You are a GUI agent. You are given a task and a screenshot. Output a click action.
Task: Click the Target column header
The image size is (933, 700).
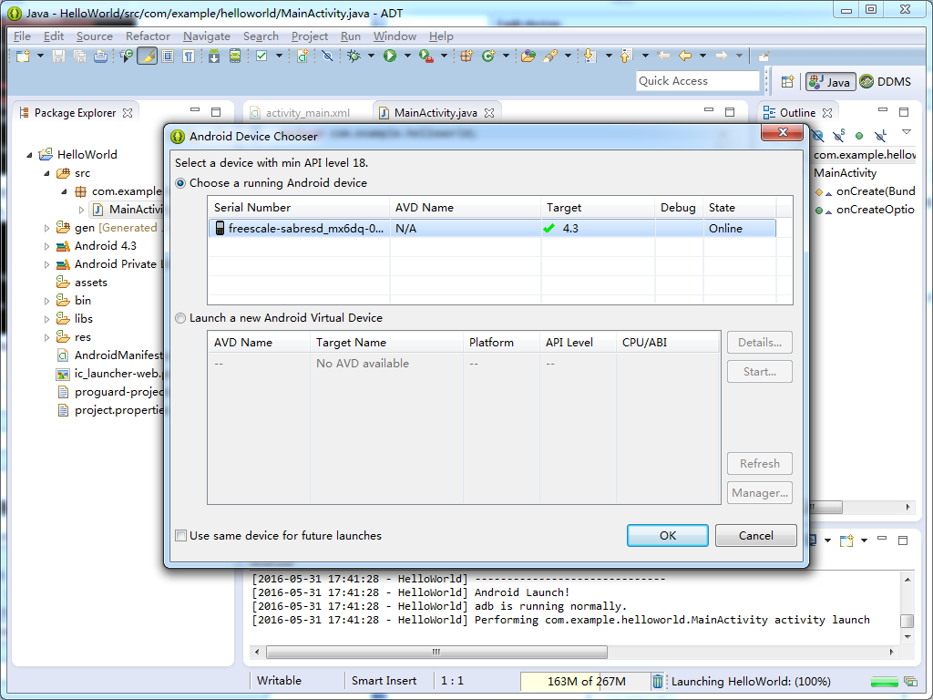[598, 208]
